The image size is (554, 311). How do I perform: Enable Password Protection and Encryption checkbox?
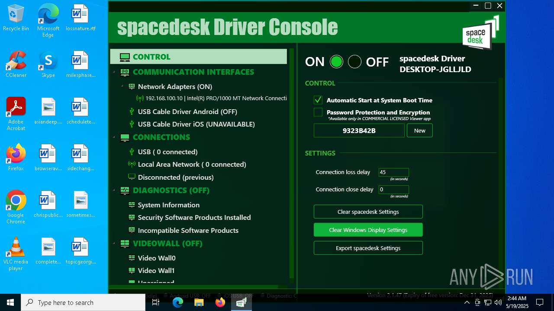pos(318,112)
